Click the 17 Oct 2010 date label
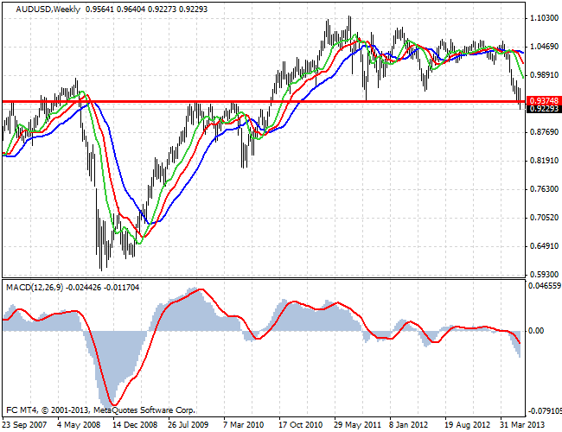Image resolution: width=562 pixels, height=432 pixels. 301,425
